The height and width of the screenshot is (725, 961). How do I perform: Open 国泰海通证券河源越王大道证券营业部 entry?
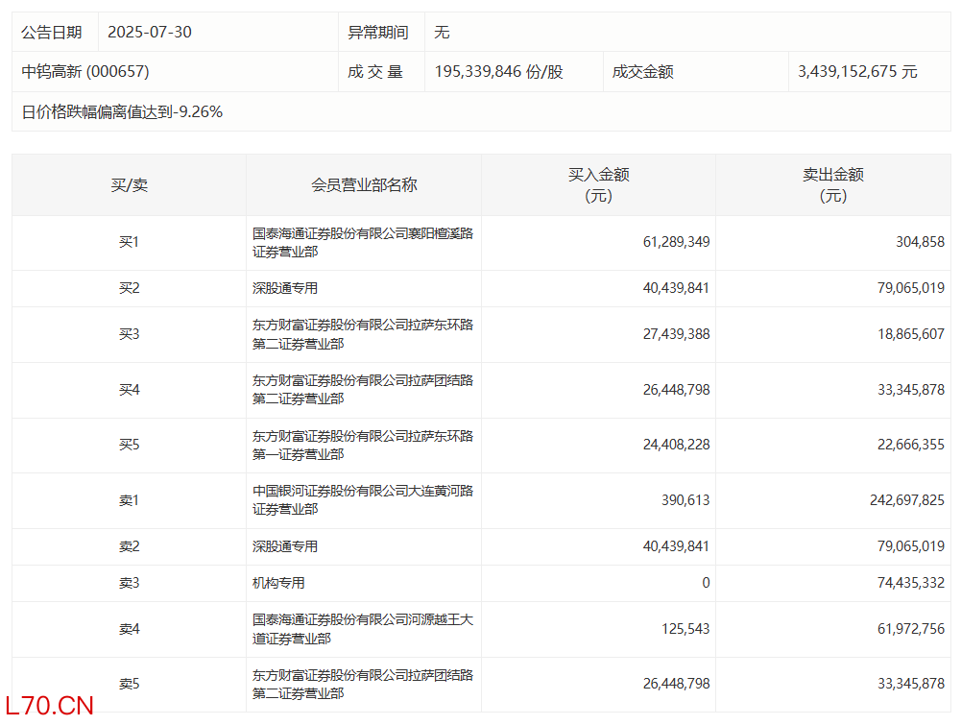coord(362,629)
